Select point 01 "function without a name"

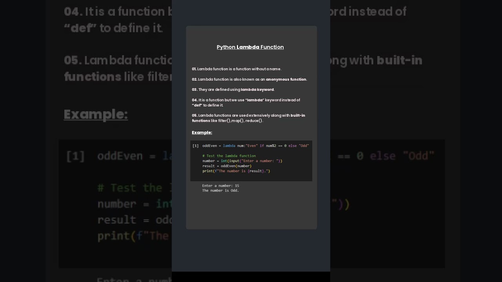click(x=236, y=69)
